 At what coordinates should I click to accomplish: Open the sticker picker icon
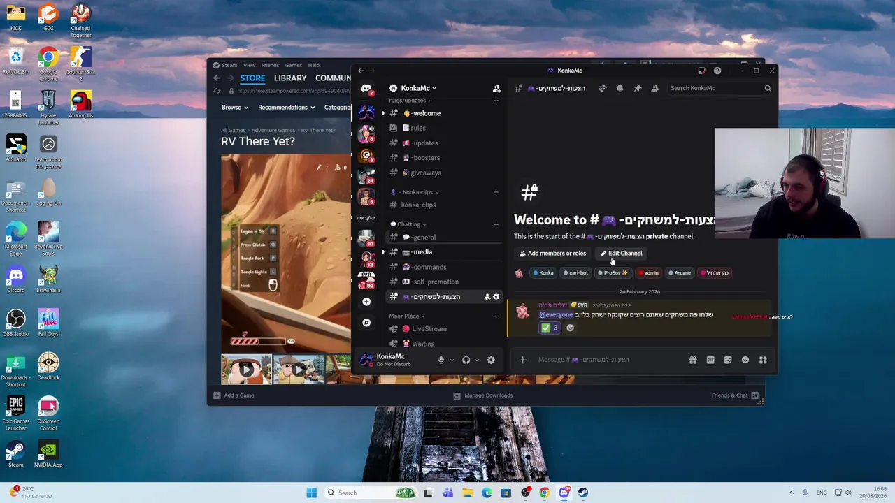tap(728, 360)
